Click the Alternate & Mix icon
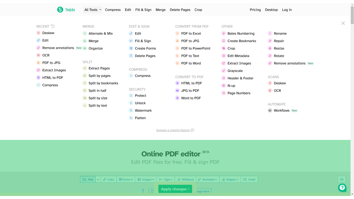 pyautogui.click(x=85, y=33)
